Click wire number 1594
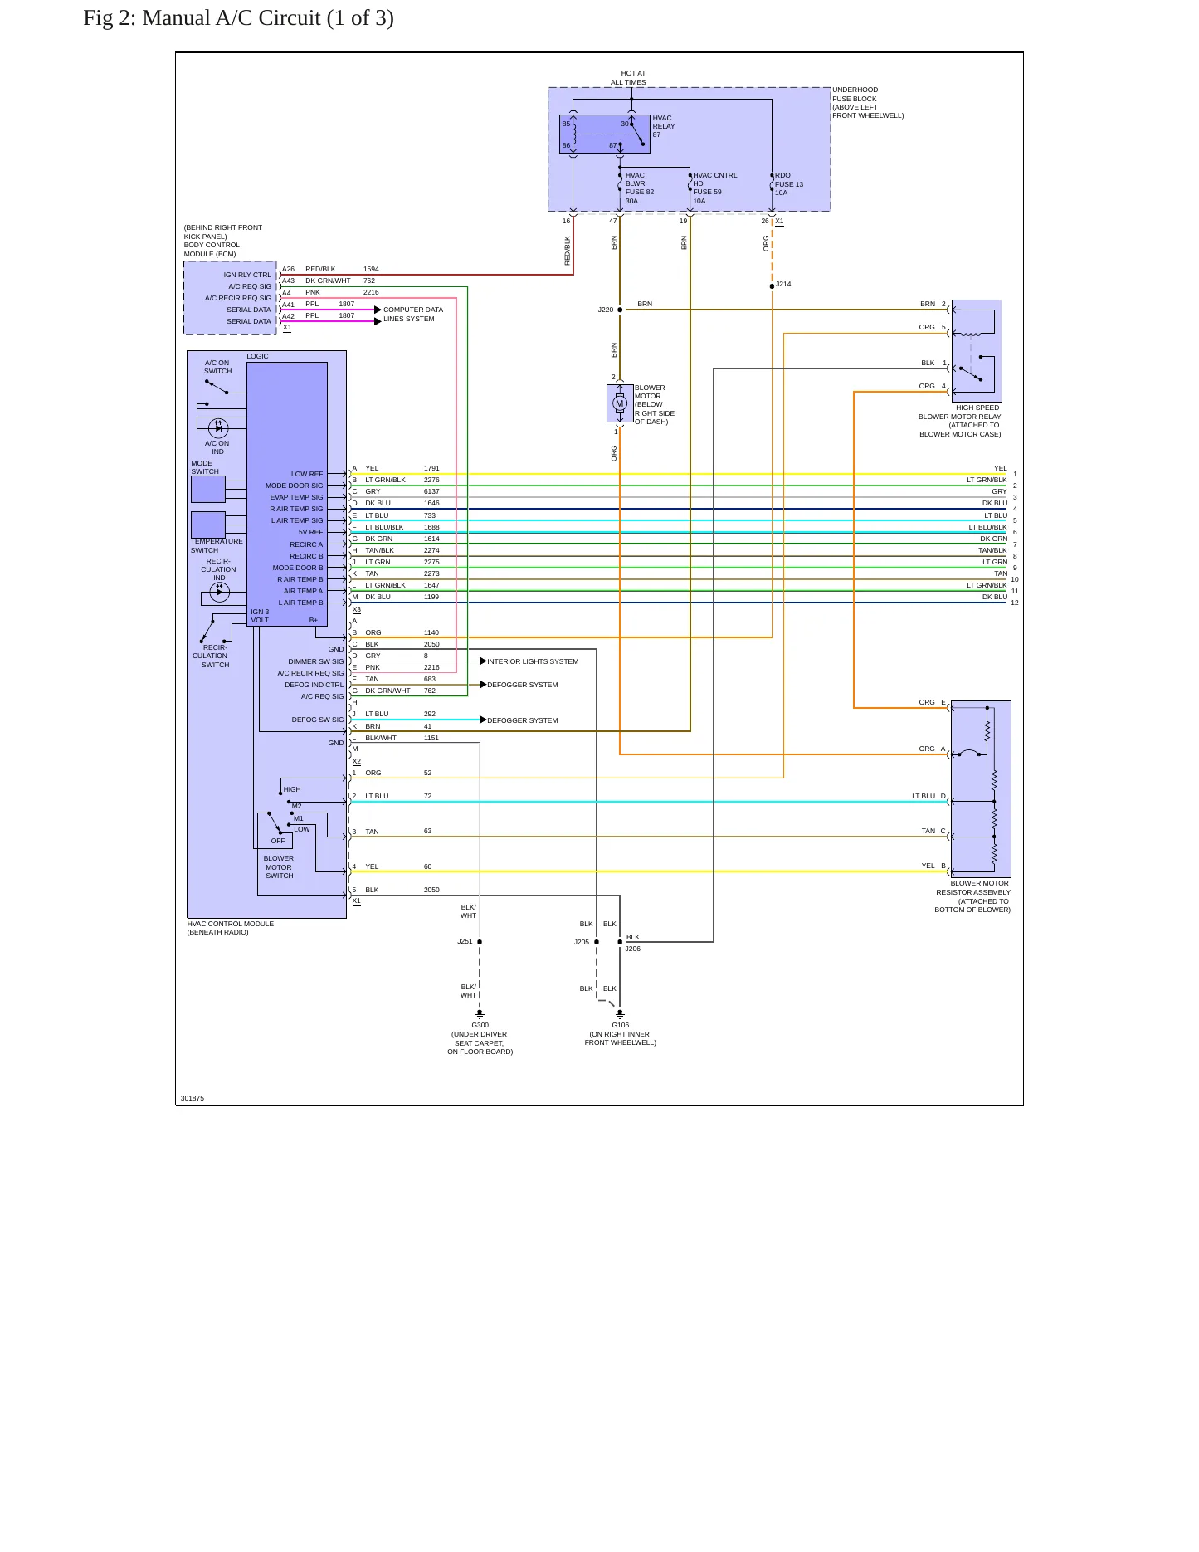1199x1552 pixels. point(371,269)
